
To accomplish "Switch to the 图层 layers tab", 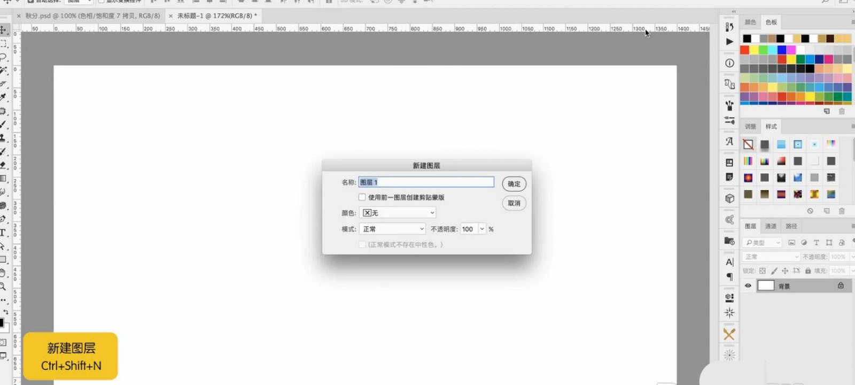I will (750, 226).
